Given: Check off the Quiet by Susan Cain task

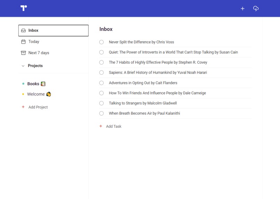Looking at the screenshot, I should [102, 52].
